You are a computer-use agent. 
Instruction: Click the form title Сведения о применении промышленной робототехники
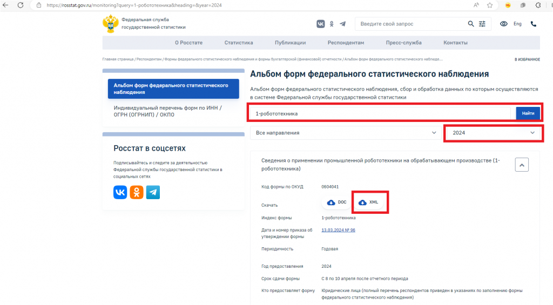pyautogui.click(x=381, y=165)
